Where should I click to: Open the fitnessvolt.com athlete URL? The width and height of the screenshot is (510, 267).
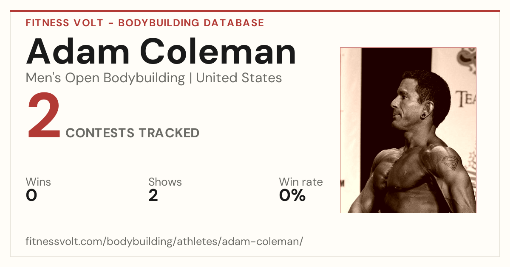(164, 242)
